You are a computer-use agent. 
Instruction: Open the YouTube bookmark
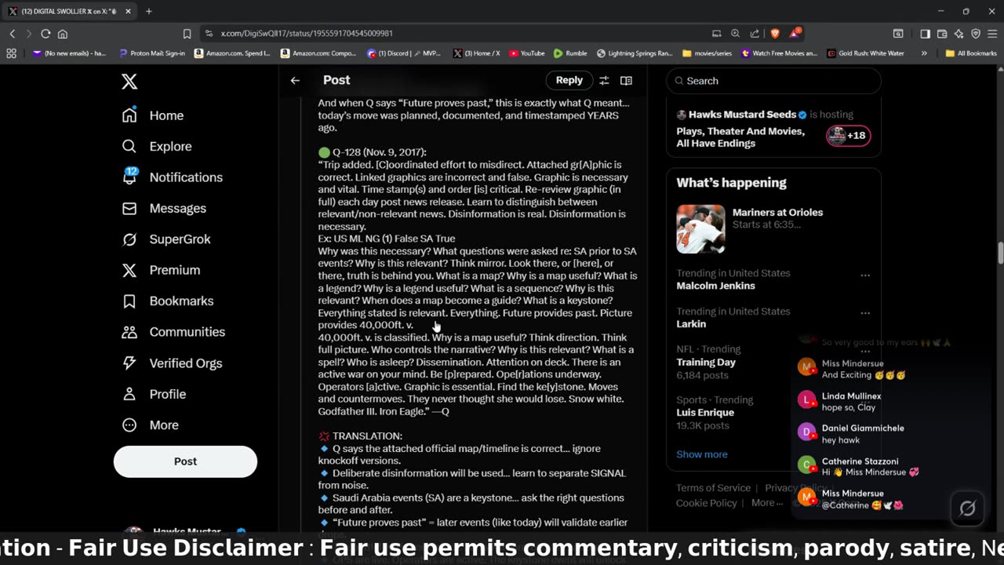(x=526, y=53)
